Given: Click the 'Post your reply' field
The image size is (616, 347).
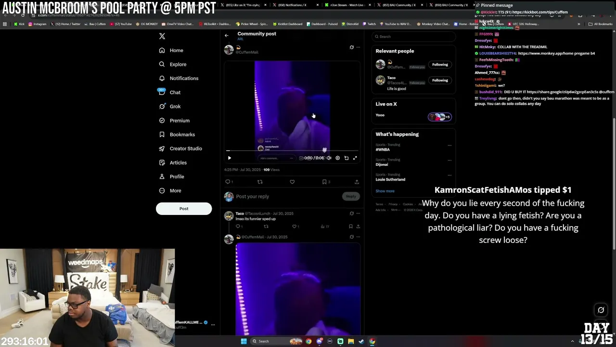Looking at the screenshot, I should (287, 197).
